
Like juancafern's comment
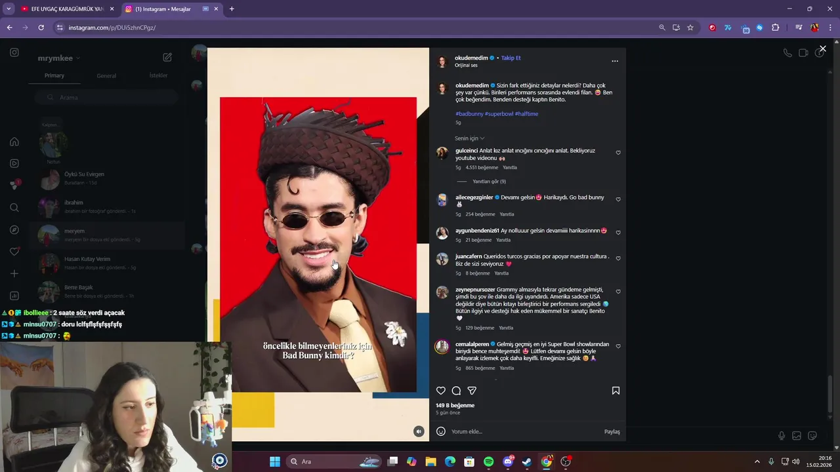[618, 258]
